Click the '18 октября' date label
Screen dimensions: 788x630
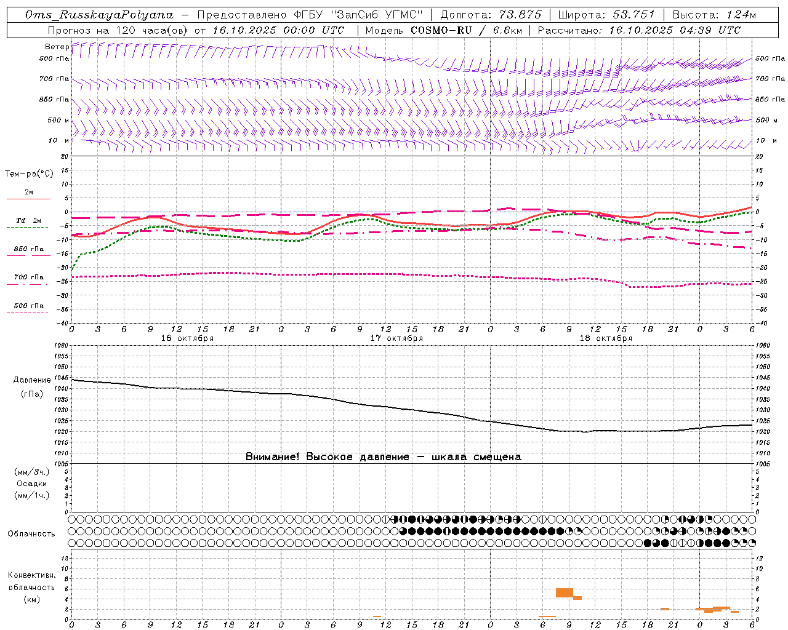(x=606, y=338)
